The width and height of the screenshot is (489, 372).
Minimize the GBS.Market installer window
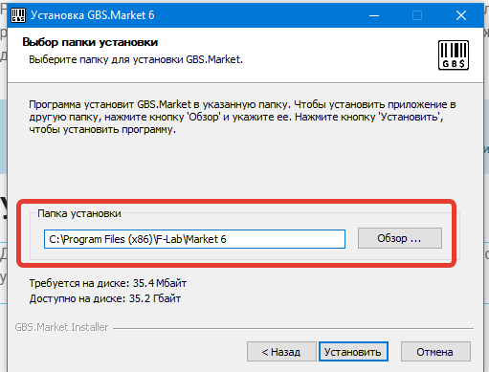(374, 15)
